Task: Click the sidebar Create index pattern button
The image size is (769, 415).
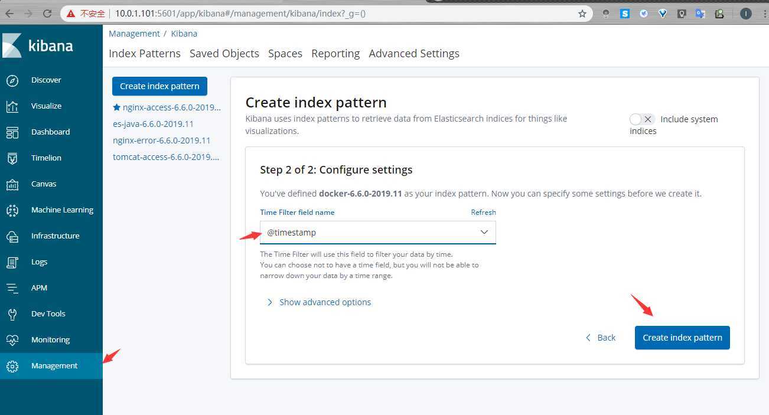Action: pos(159,86)
